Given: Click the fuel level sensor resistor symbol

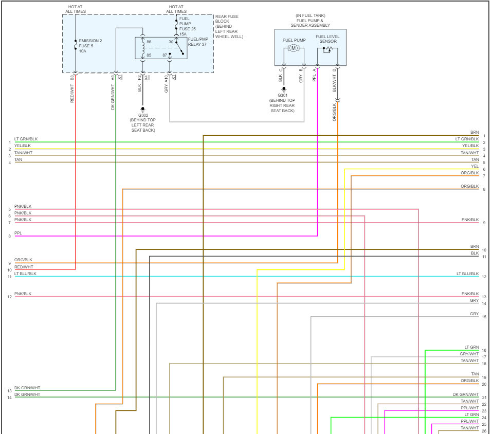Looking at the screenshot, I should click(x=327, y=49).
